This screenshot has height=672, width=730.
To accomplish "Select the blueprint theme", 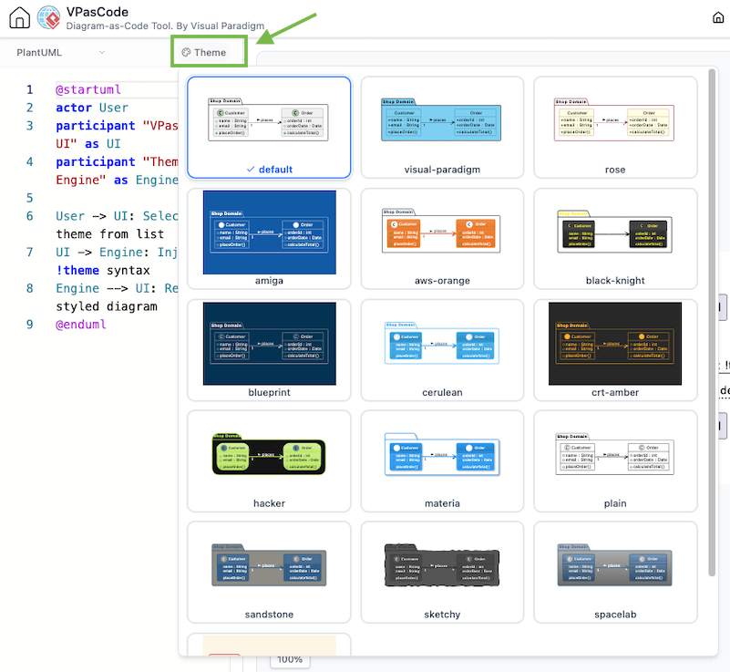I will pos(269,350).
